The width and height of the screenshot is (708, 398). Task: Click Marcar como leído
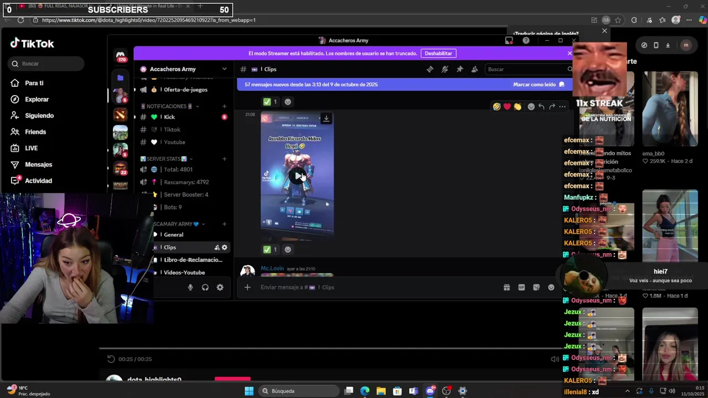tap(539, 85)
